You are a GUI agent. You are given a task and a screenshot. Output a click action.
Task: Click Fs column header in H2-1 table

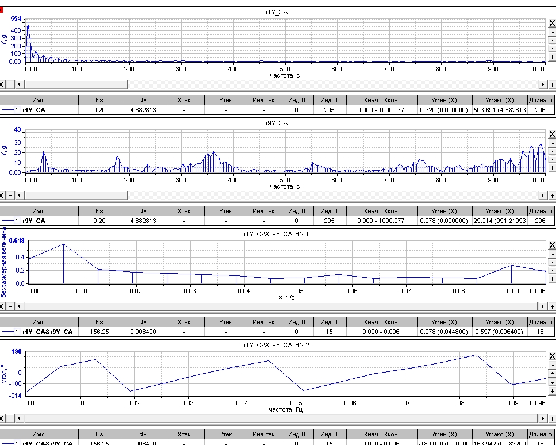point(100,322)
